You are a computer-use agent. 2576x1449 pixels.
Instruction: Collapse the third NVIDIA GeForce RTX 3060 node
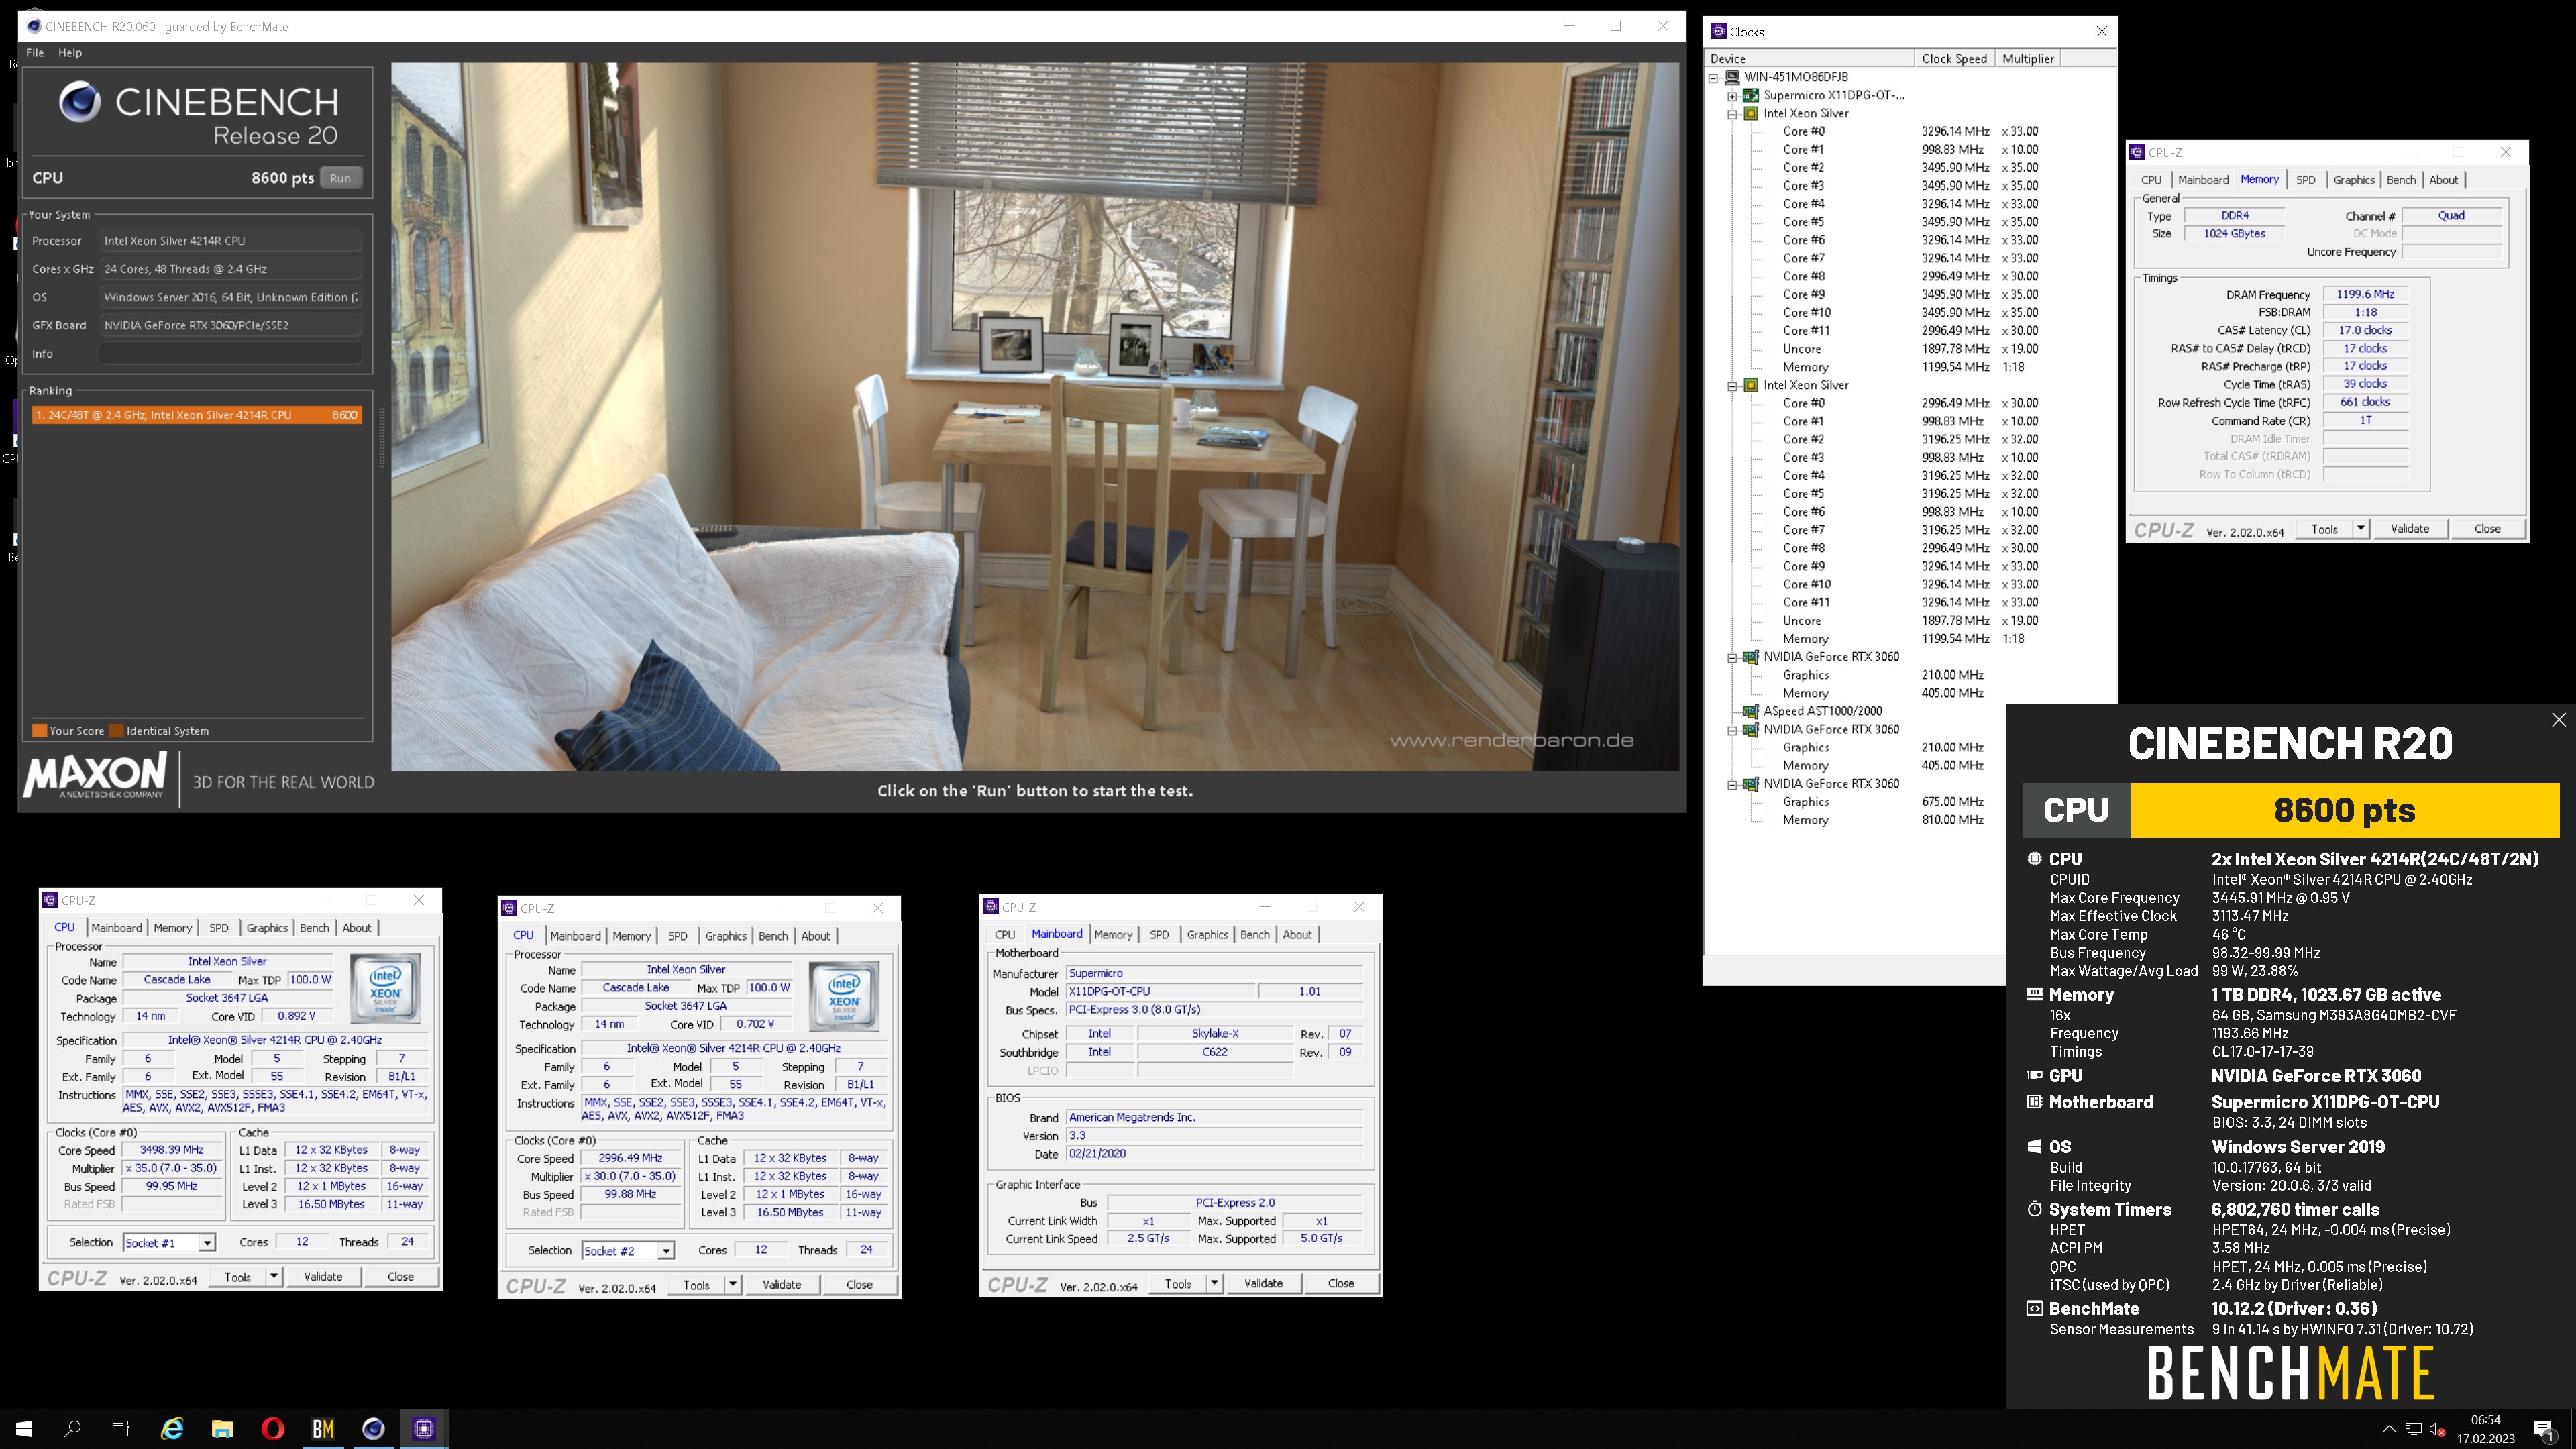1732,784
